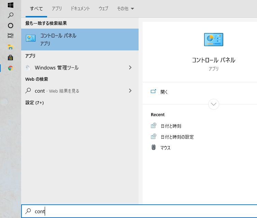This screenshot has height=218, width=257.
Task: Open recent item 日付と時刻
Action: coord(171,126)
